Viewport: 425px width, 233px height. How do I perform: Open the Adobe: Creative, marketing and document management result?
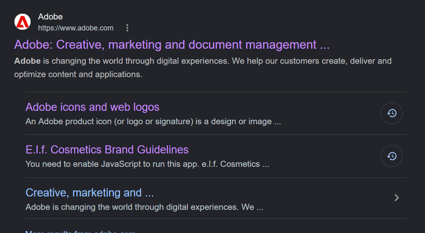coord(172,45)
